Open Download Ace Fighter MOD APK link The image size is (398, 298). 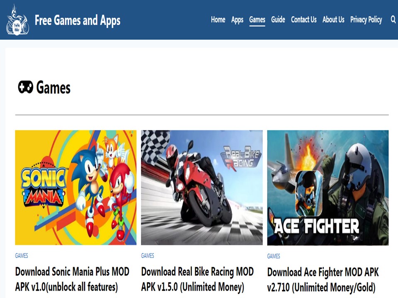click(323, 280)
